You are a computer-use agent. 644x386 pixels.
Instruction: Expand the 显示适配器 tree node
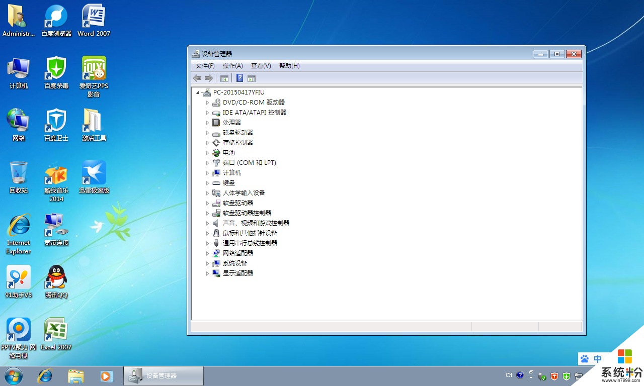tap(207, 273)
